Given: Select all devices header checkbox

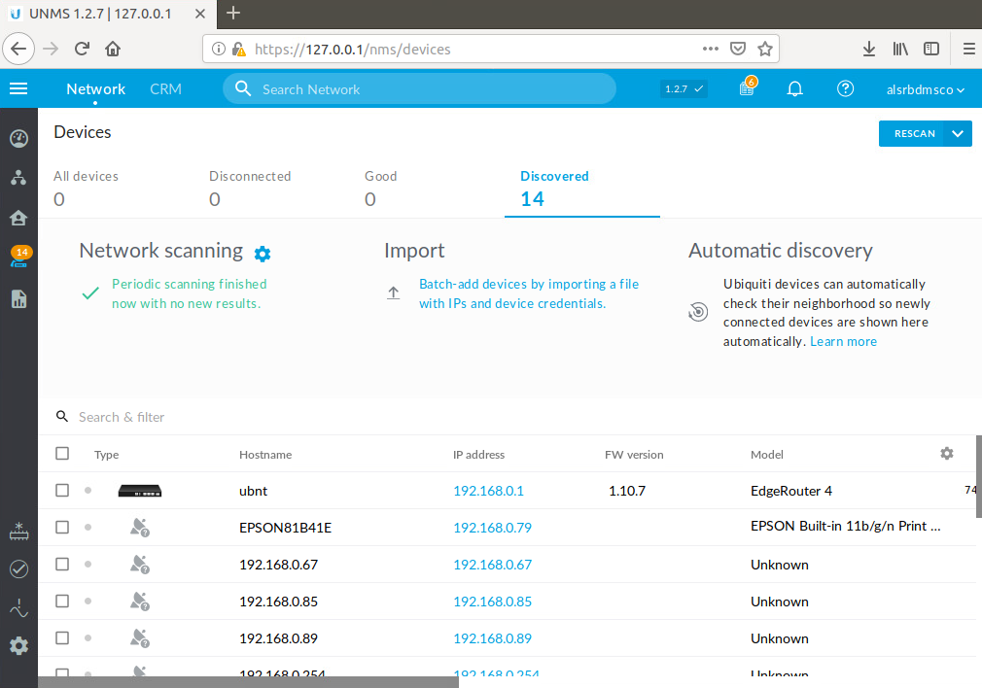Looking at the screenshot, I should pyautogui.click(x=62, y=453).
